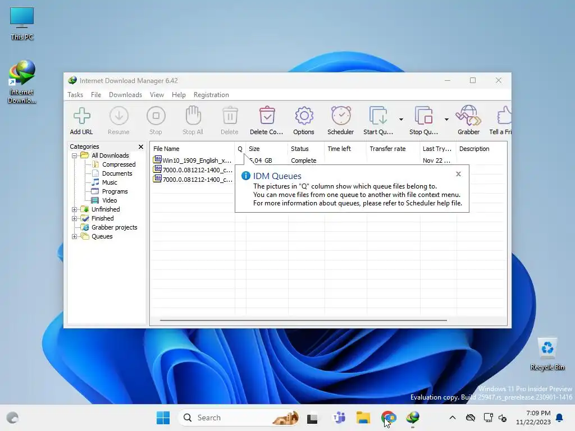
Task: Sort by Transfer rate column header
Action: [393, 149]
